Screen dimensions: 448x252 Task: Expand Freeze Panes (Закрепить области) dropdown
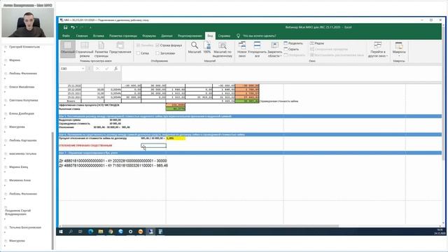click(x=274, y=49)
